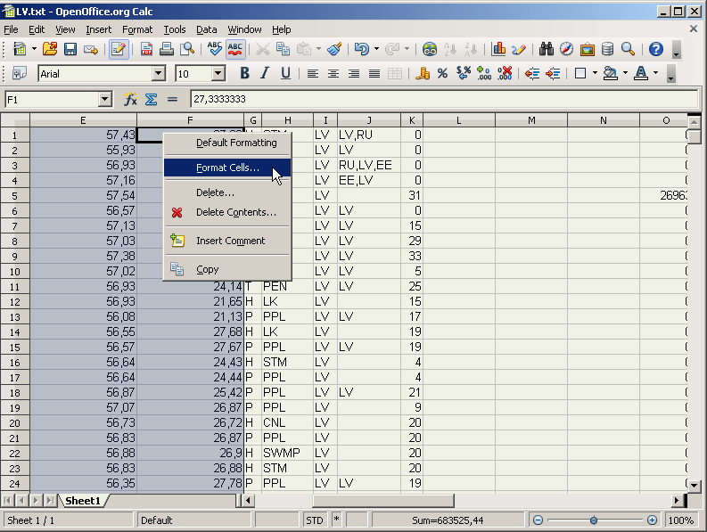Click the Sum sigma icon

point(151,99)
